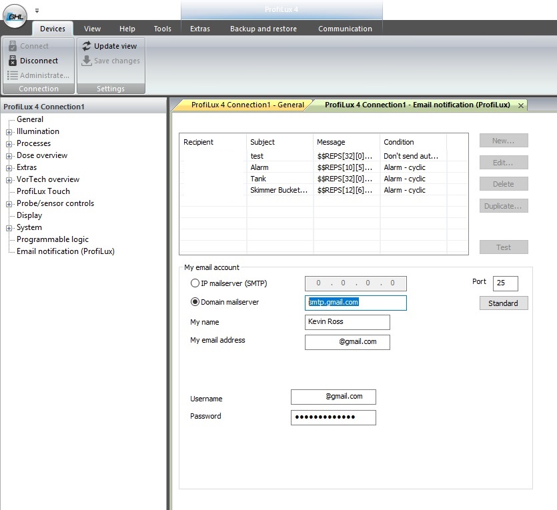This screenshot has width=557, height=510.
Task: Expand the Illumination tree node
Action: click(x=9, y=132)
